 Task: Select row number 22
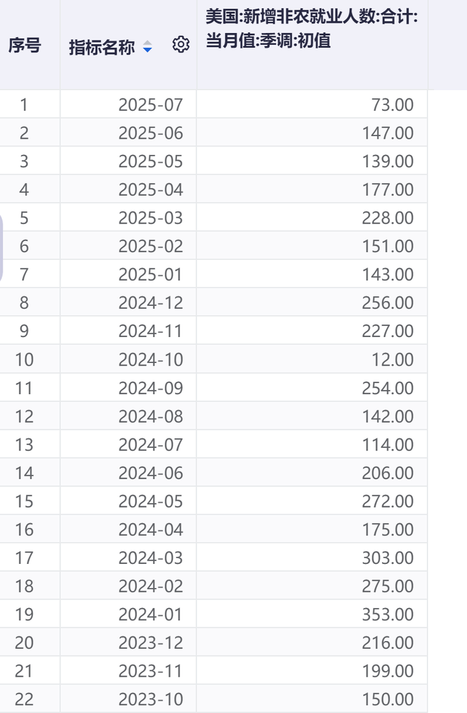coord(24,699)
